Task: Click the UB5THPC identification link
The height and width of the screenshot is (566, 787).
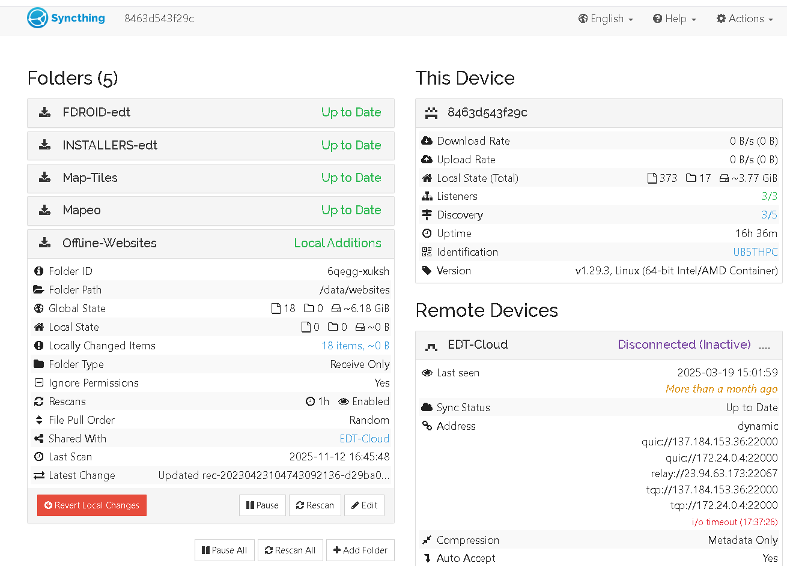Action: pyautogui.click(x=755, y=252)
